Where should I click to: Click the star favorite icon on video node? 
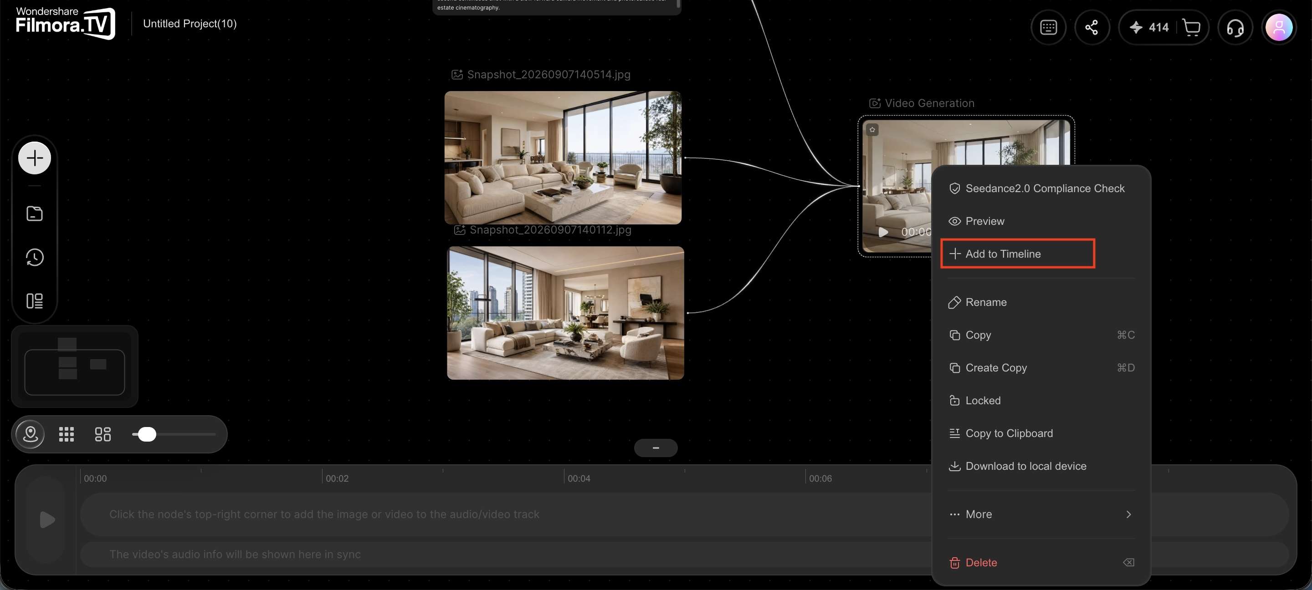(872, 130)
